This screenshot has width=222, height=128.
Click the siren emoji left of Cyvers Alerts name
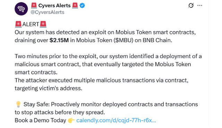[34, 6]
